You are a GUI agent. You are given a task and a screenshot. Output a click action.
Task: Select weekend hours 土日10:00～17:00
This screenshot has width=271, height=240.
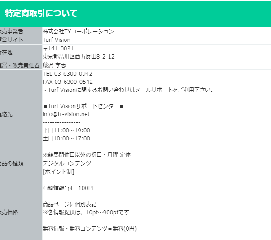click(66, 139)
